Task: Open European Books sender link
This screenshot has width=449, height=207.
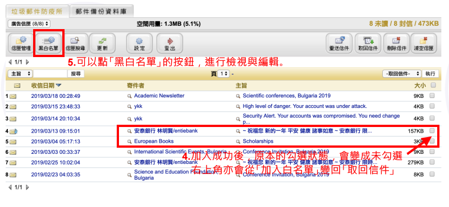Action: click(154, 141)
